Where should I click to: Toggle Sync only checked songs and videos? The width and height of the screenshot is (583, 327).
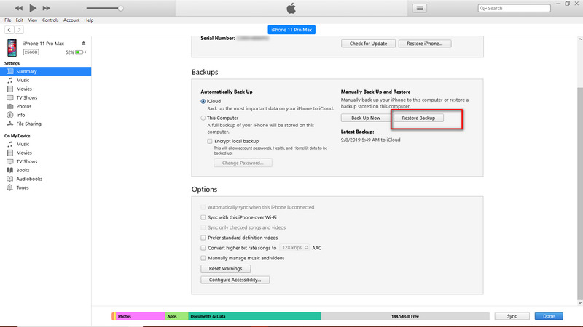click(203, 227)
